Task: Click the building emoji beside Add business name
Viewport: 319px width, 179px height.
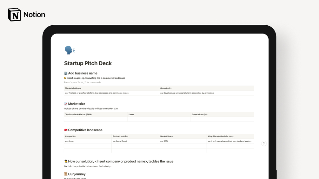Action: tap(66, 73)
